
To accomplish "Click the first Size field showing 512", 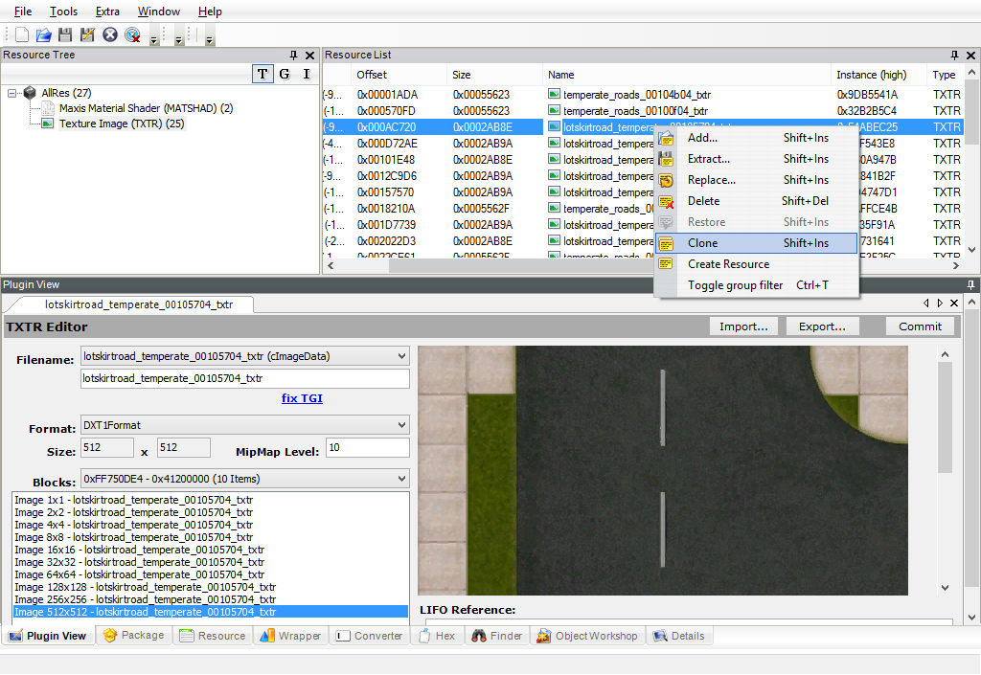I will click(x=107, y=447).
